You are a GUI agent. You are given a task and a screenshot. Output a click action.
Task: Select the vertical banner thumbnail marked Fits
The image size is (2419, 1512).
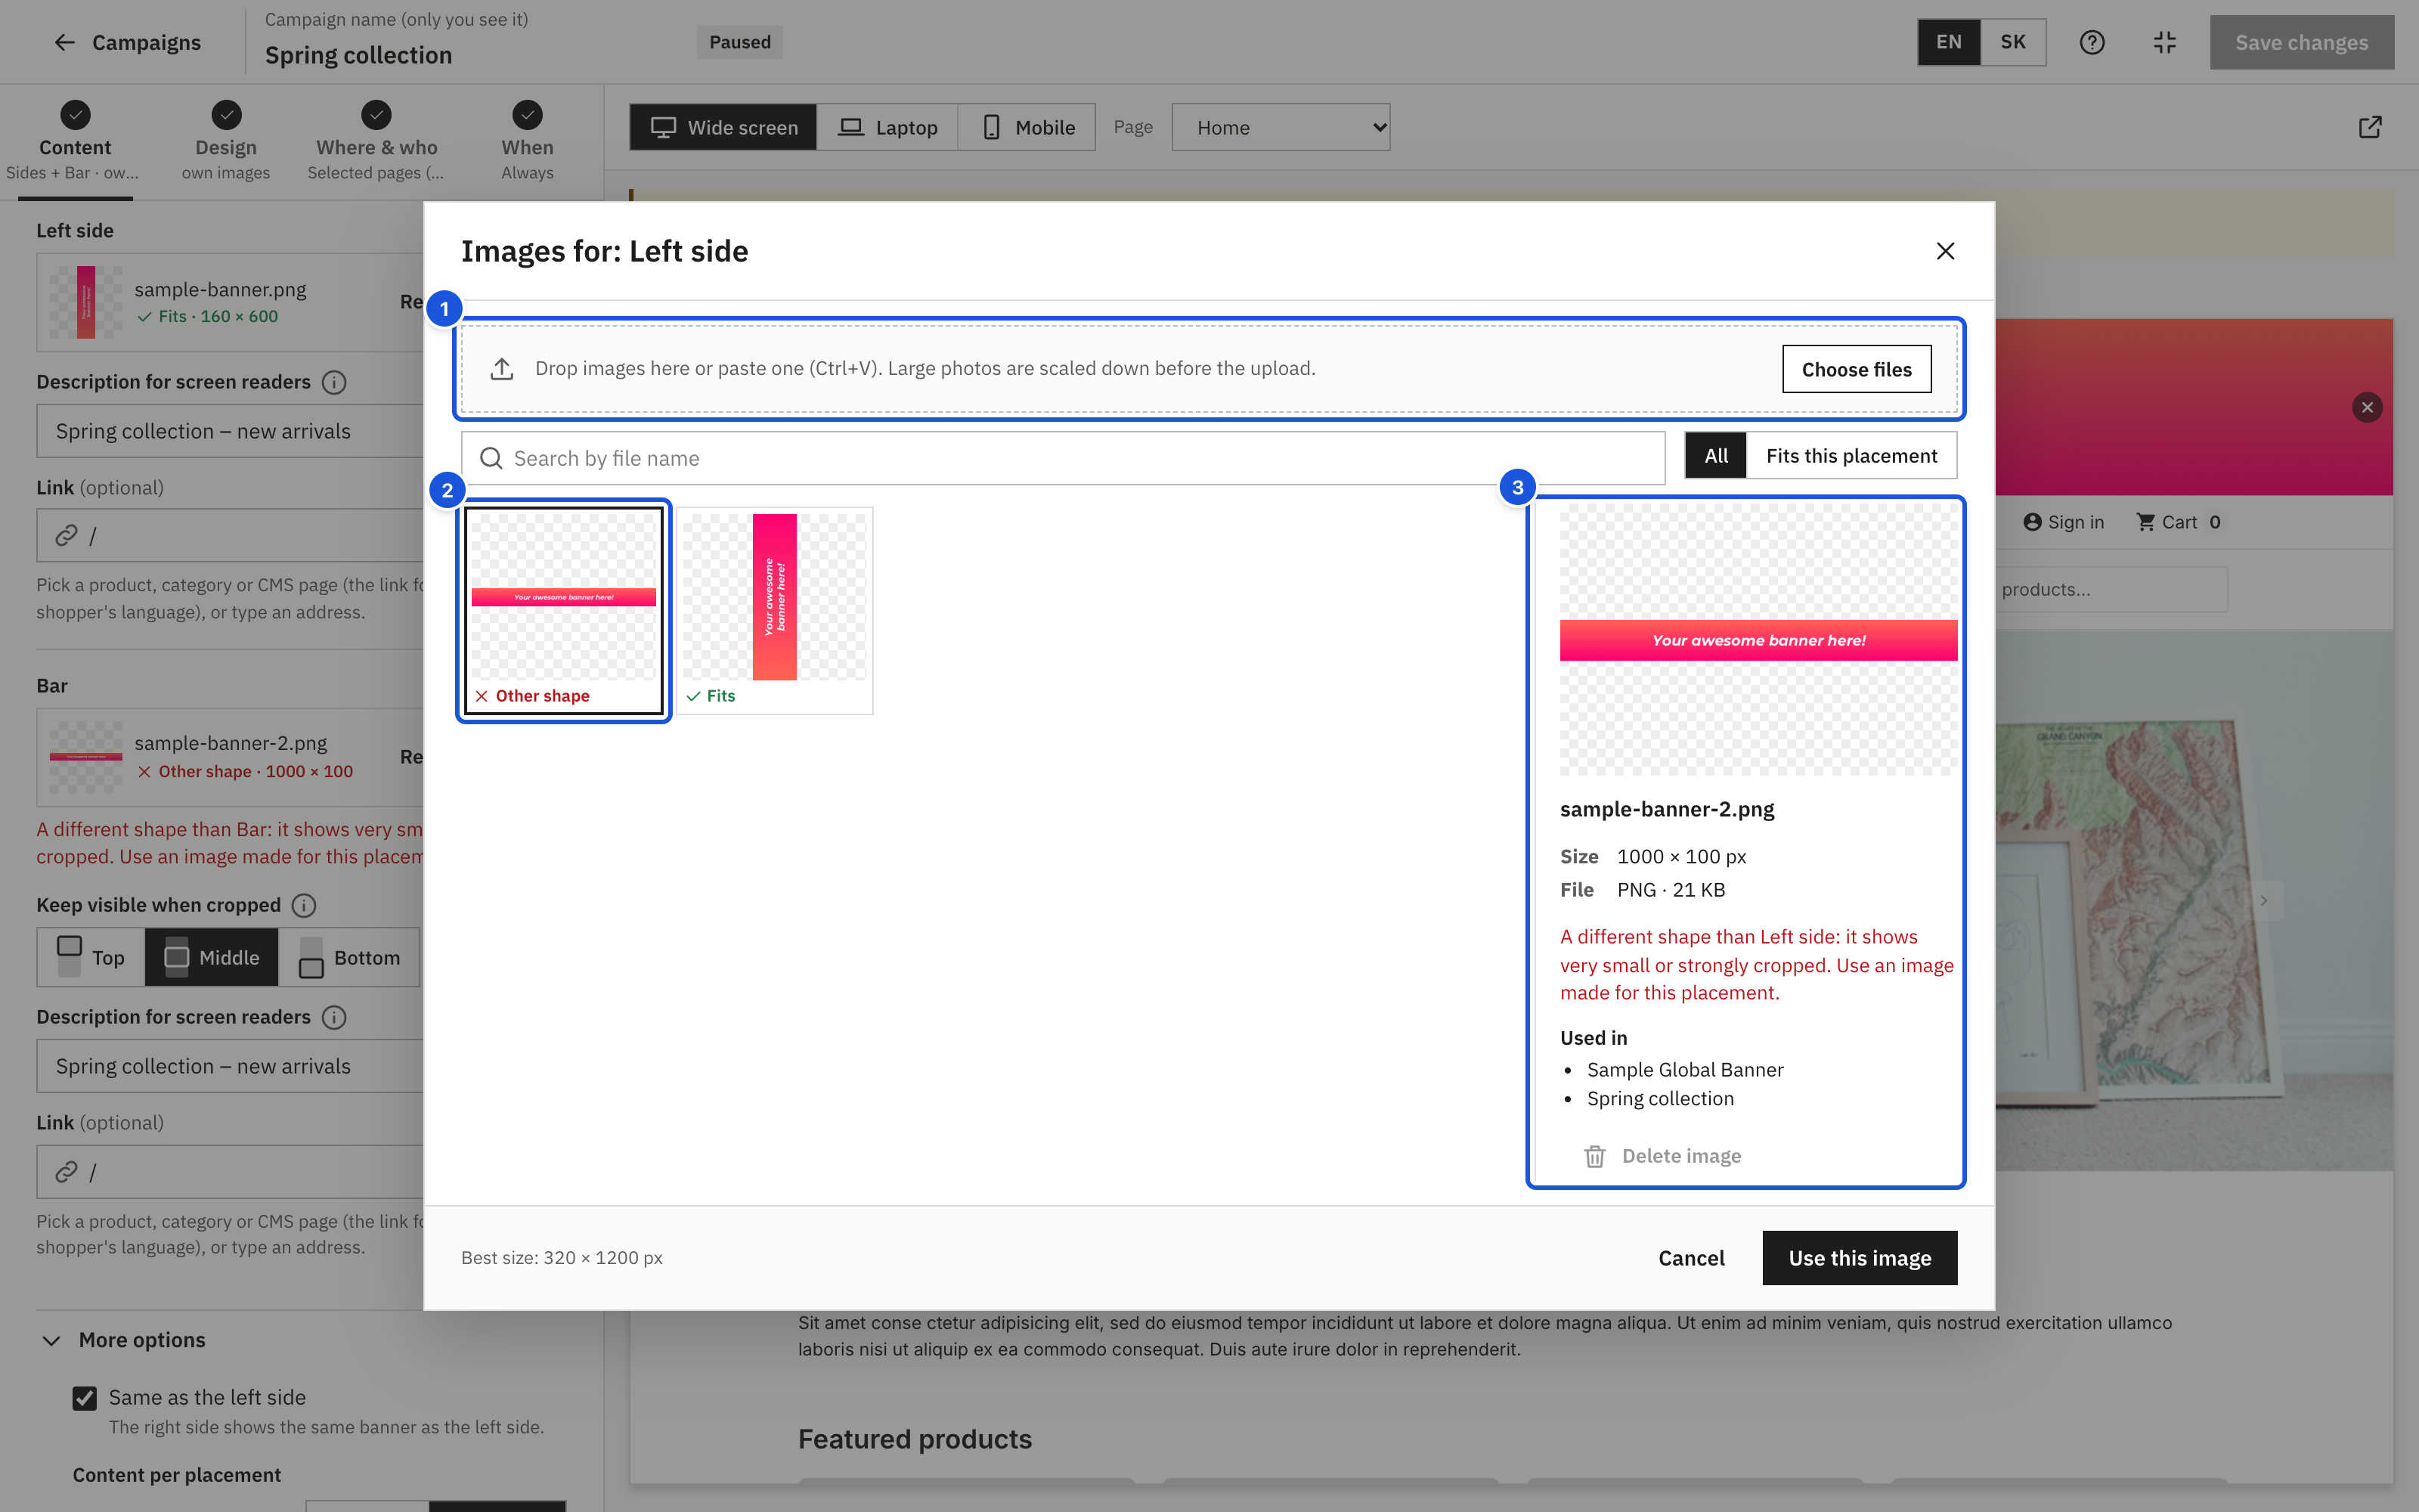coord(775,610)
